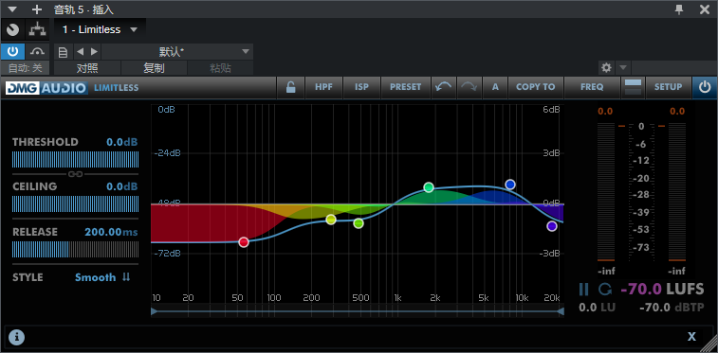Click the THRESHOLD slider bar
The image size is (718, 353).
click(x=75, y=159)
